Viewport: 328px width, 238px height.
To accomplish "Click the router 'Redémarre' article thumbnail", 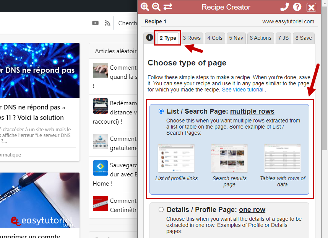I will pos(101,106).
